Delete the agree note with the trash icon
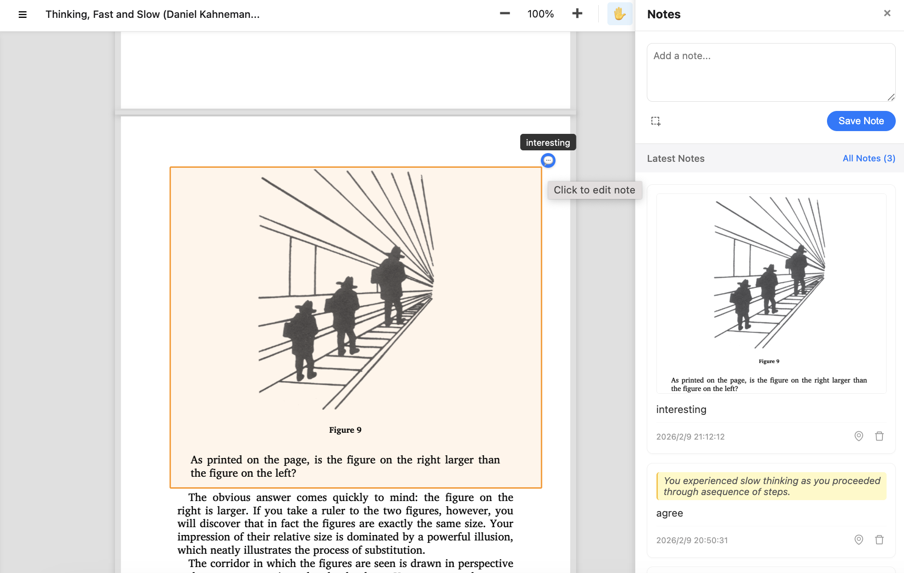Viewport: 904px width, 573px height. click(x=879, y=540)
